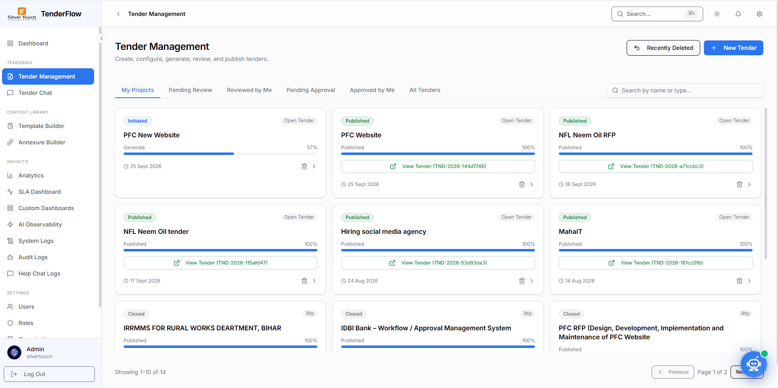The width and height of the screenshot is (778, 388).
Task: Click the Initiated status badge
Action: coord(137,121)
